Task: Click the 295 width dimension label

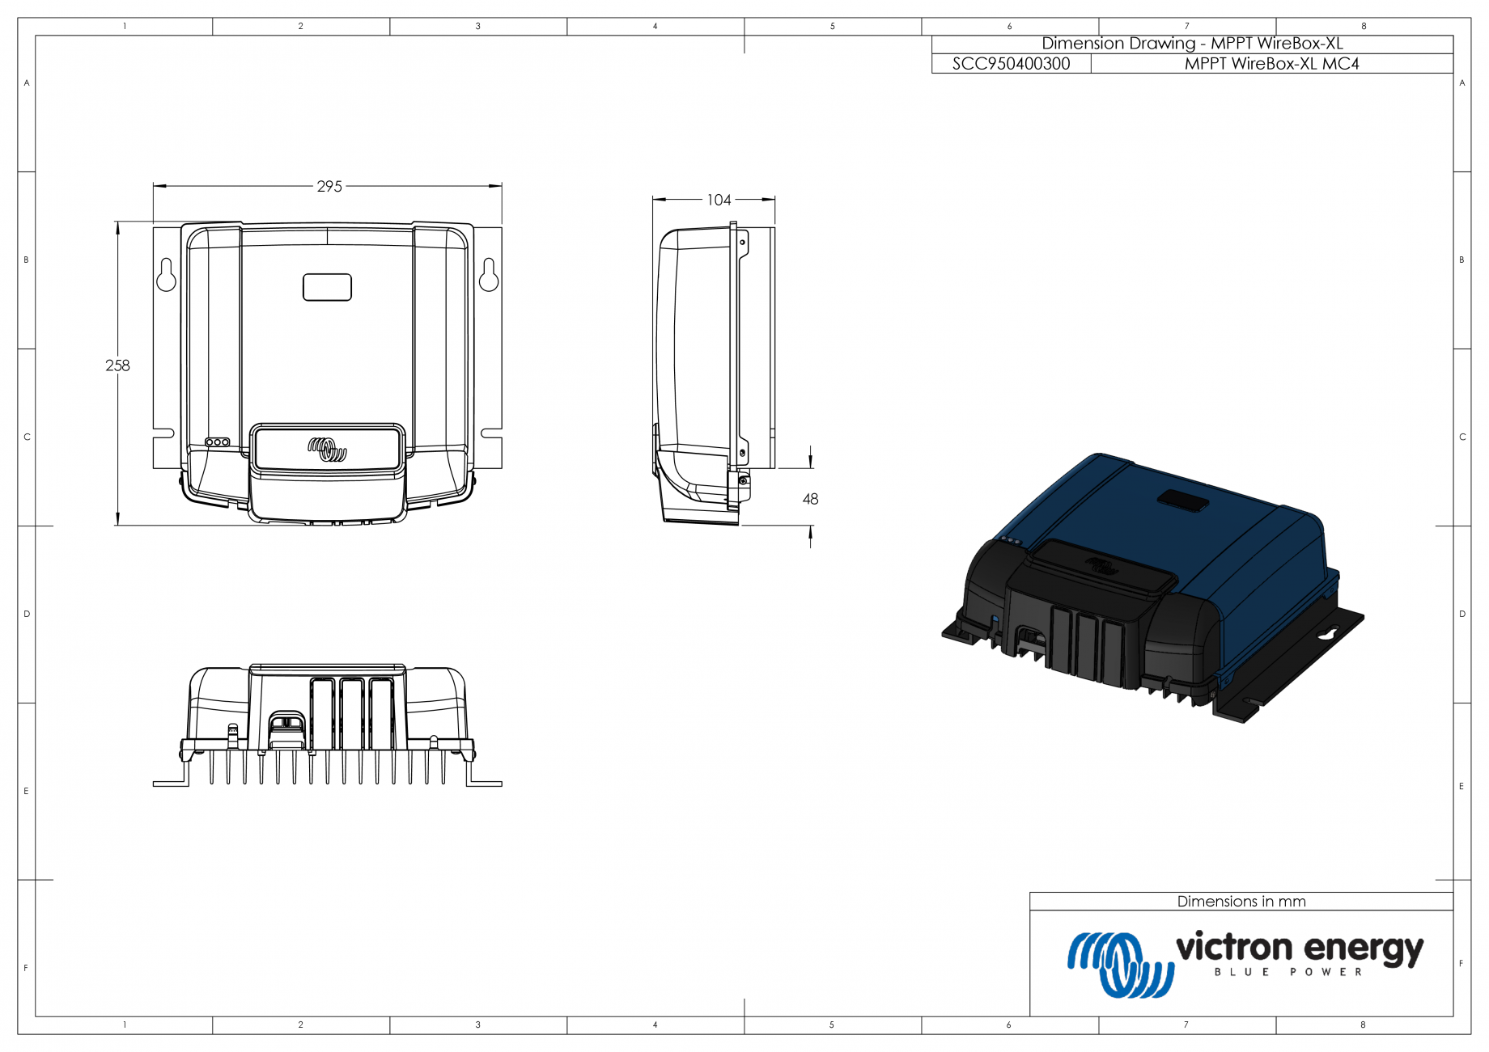Action: coord(329,186)
